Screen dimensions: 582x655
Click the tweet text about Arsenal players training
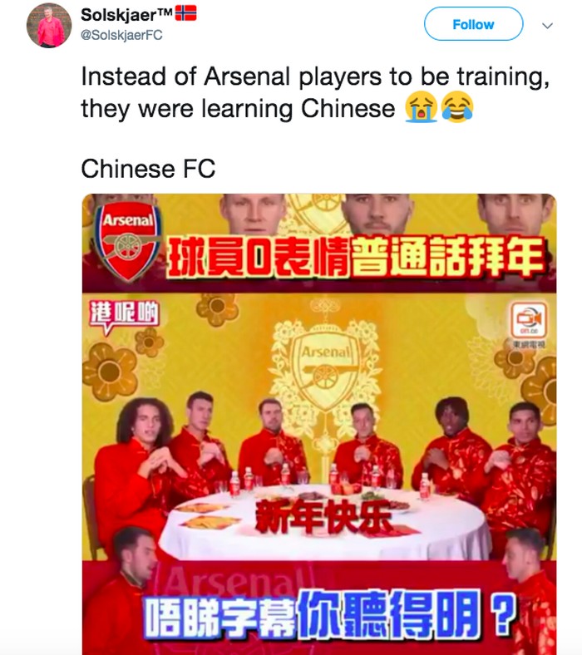coord(315,93)
